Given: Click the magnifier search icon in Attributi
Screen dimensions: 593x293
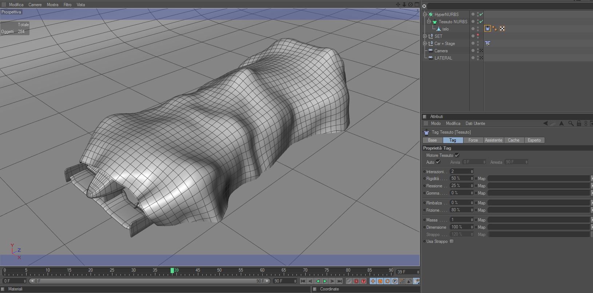Looking at the screenshot, I should pyautogui.click(x=571, y=123).
